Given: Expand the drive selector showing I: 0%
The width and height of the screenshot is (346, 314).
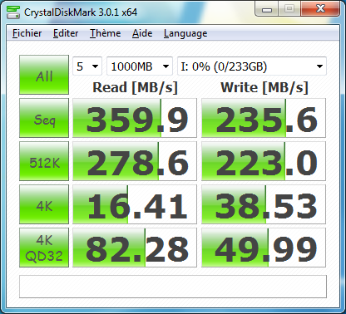Looking at the screenshot, I should [252, 66].
